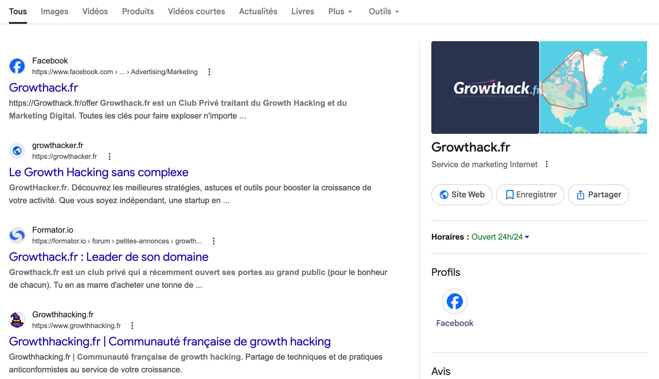
Task: Open the Growthack.fr Facebook result link
Action: click(x=44, y=88)
